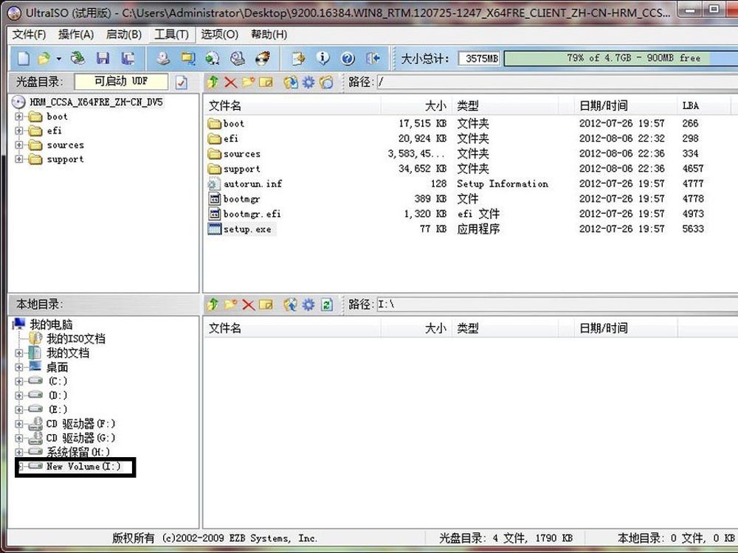Expand the (C:) drive node

[19, 381]
